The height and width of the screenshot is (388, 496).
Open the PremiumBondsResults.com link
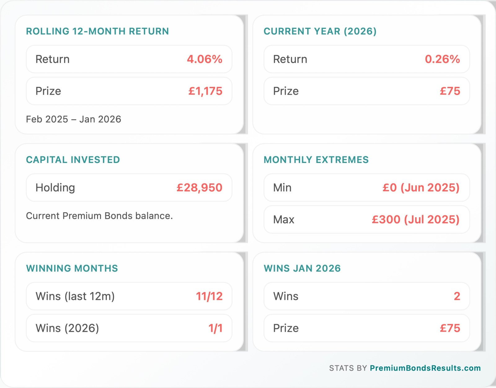[425, 368]
